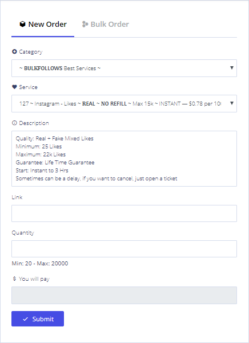The width and height of the screenshot is (249, 343).
Task: Focus the Quantity input field
Action: [124, 249]
